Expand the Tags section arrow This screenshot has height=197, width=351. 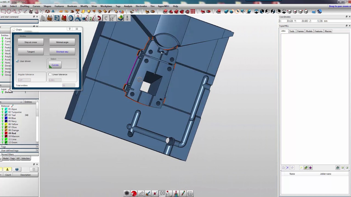37,147
